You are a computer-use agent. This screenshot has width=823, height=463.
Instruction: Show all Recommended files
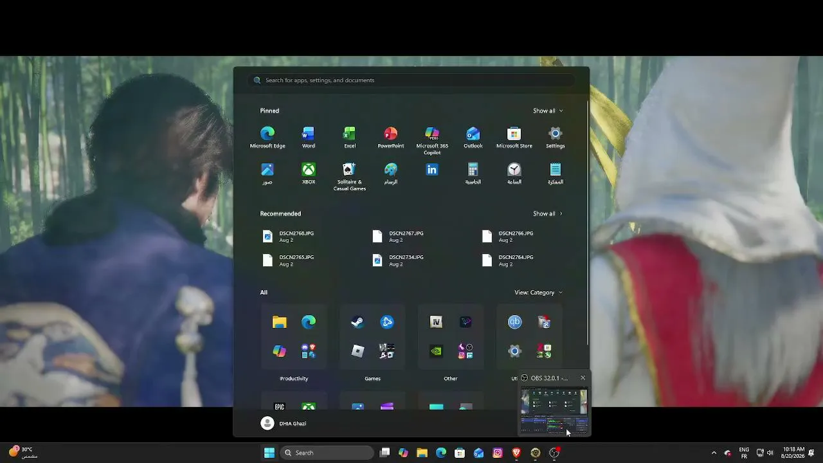click(x=548, y=213)
